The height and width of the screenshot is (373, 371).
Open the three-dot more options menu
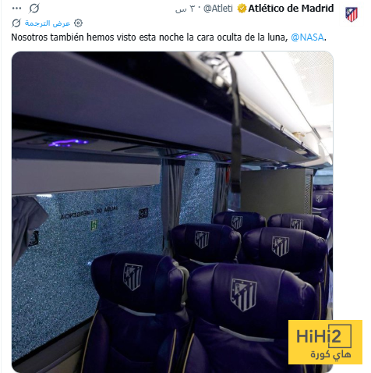tap(16, 9)
